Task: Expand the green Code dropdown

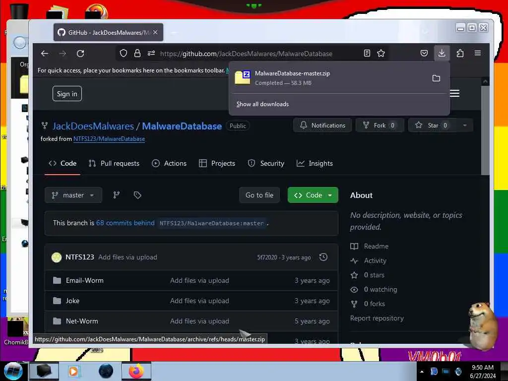Action: point(313,195)
